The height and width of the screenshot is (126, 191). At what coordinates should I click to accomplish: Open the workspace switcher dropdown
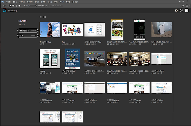pyautogui.click(x=187, y=6)
